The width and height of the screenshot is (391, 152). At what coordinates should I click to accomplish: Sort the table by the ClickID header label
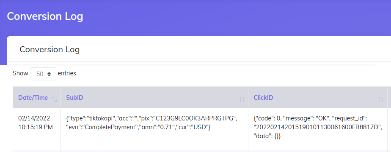(x=263, y=98)
